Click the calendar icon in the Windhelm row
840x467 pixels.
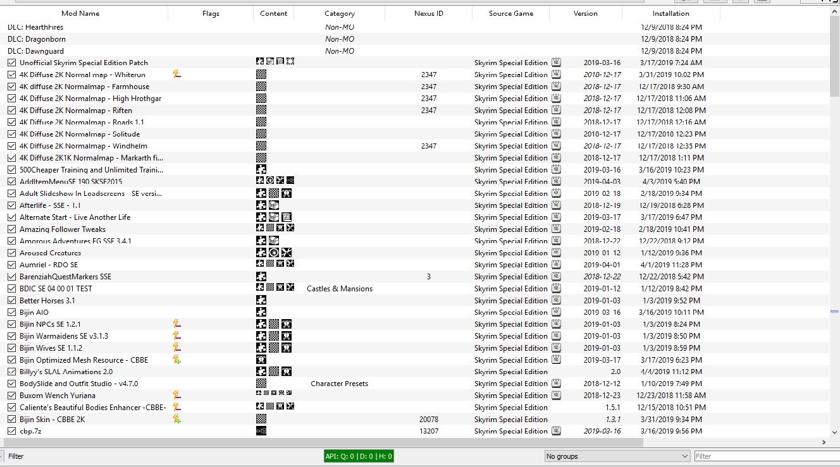click(x=556, y=146)
